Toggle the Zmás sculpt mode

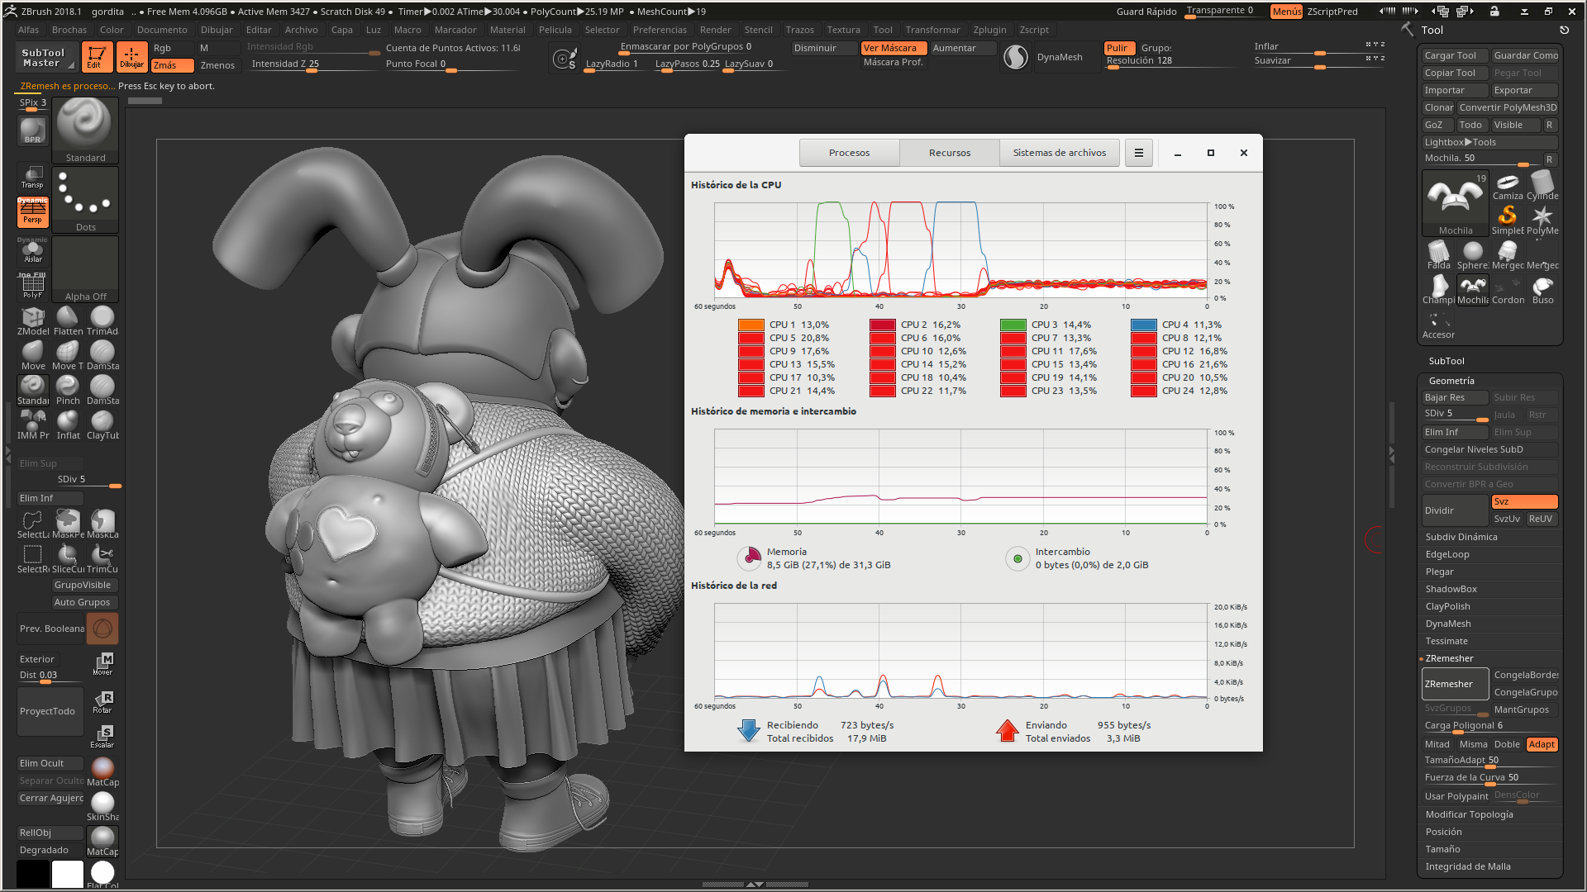pos(173,65)
